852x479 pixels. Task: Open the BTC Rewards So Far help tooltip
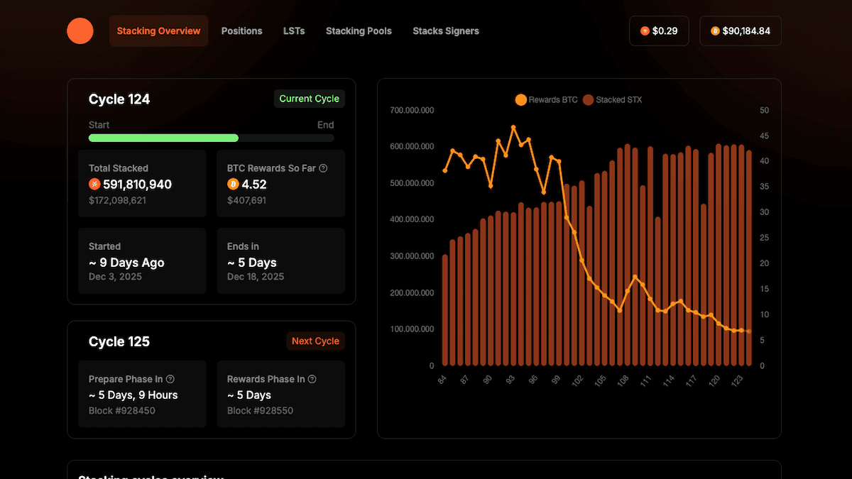(x=324, y=168)
